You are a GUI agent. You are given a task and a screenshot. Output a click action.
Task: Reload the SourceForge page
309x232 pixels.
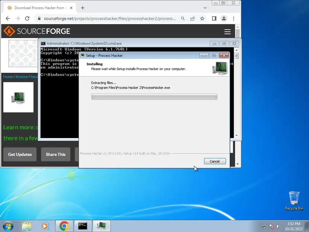coord(27,18)
